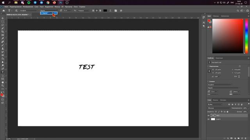250x140 pixels.
Task: Delete layer using trash icon
Action: 246,138
